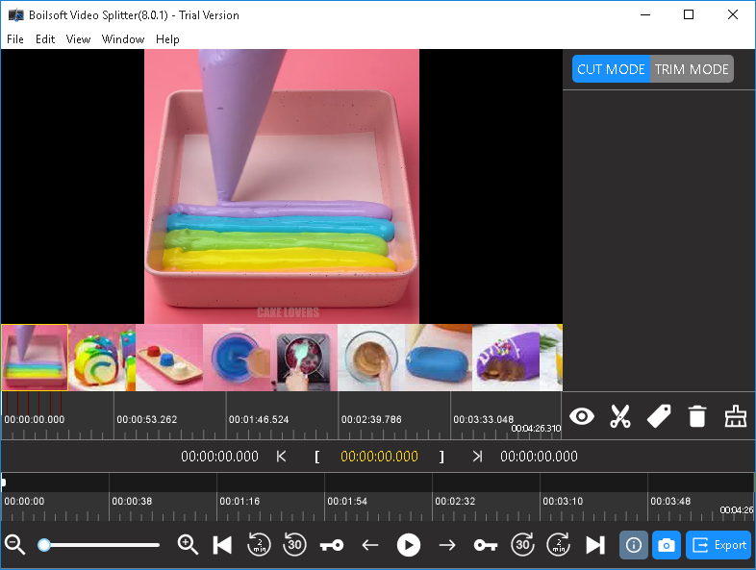Open the File menu
This screenshot has width=756, height=570.
[15, 39]
